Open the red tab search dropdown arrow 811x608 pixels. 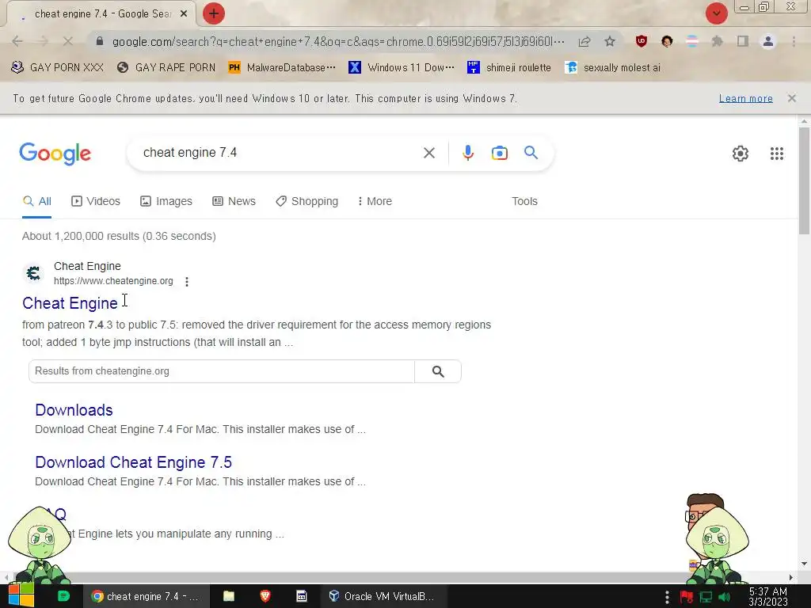click(x=716, y=13)
